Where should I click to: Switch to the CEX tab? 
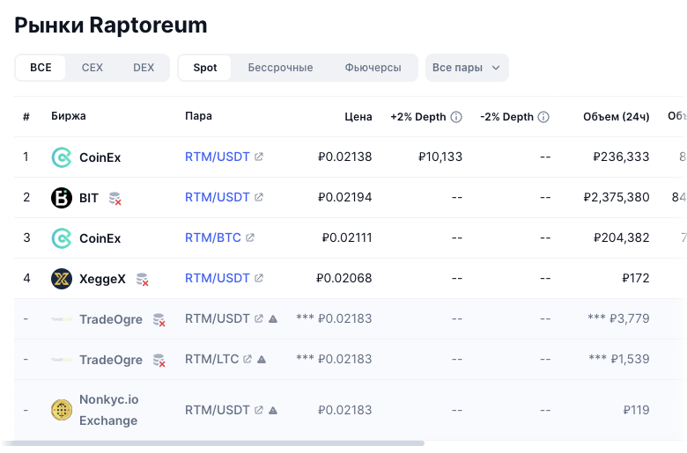click(x=92, y=68)
